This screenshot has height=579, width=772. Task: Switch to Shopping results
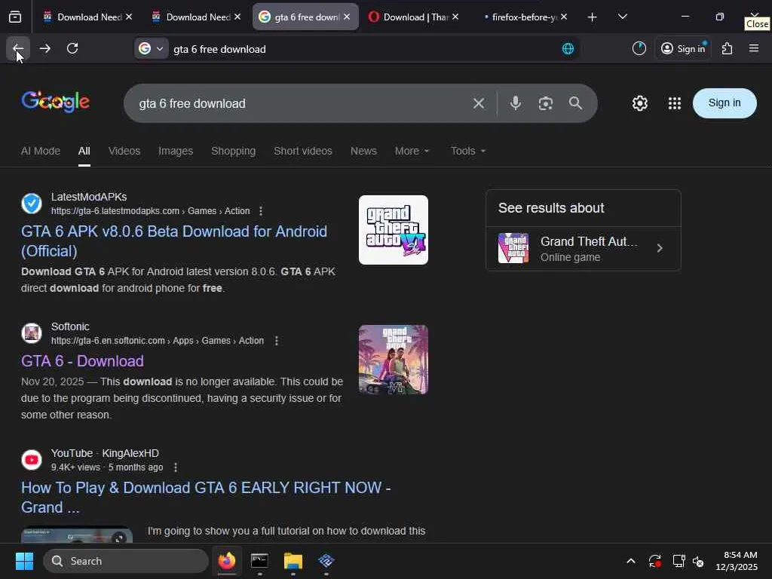tap(234, 151)
